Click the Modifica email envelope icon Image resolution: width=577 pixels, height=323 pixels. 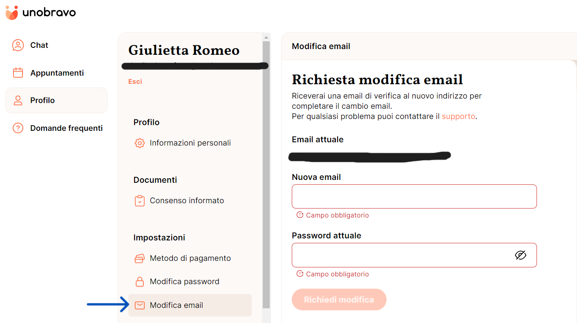pyautogui.click(x=140, y=305)
